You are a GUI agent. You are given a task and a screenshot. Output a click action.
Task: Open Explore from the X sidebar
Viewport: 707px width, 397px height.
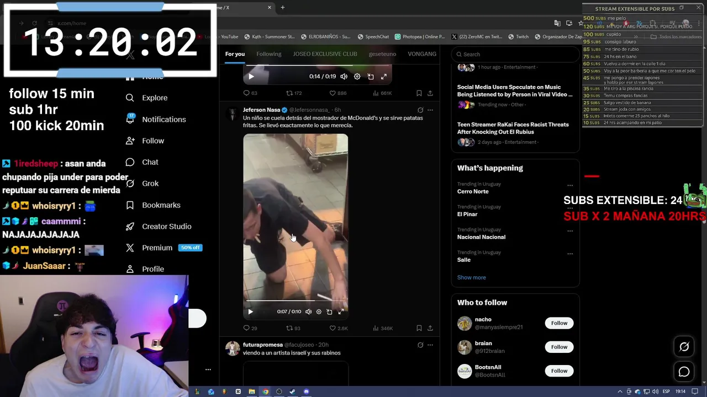pyautogui.click(x=146, y=98)
